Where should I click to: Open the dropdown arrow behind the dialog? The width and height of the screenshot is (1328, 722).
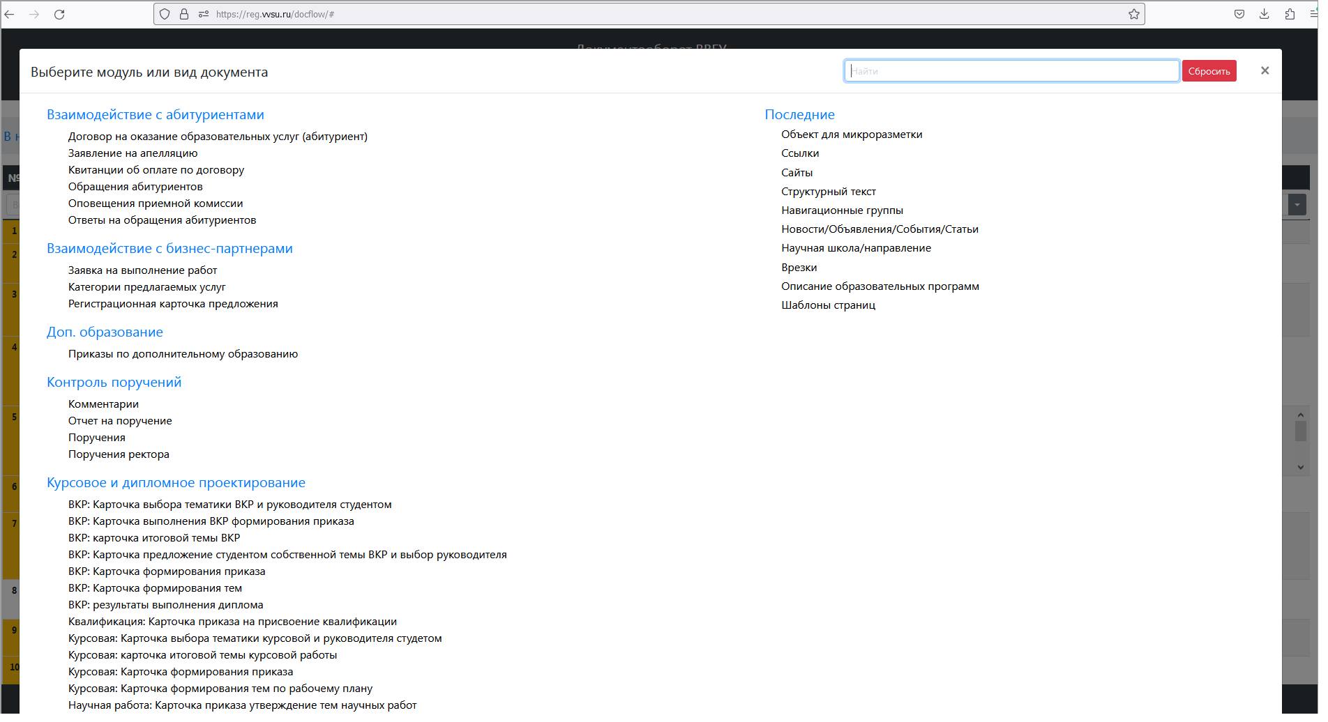(1297, 205)
